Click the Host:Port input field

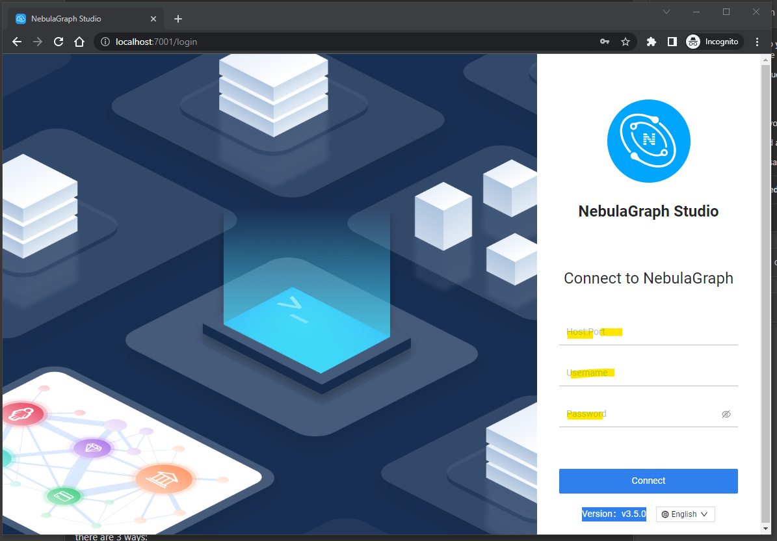coord(648,332)
